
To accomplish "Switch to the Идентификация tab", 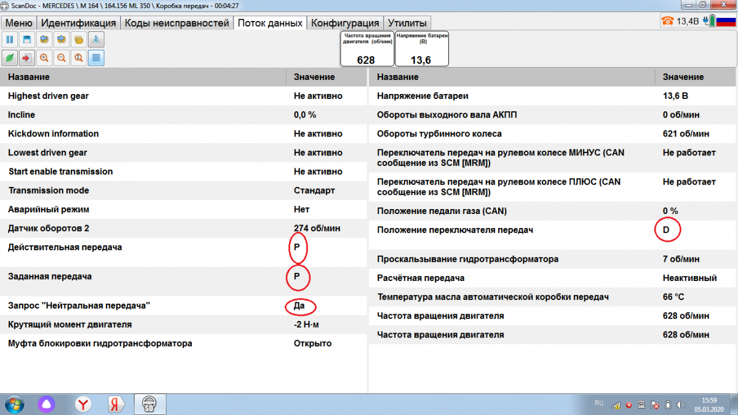I will click(x=78, y=23).
